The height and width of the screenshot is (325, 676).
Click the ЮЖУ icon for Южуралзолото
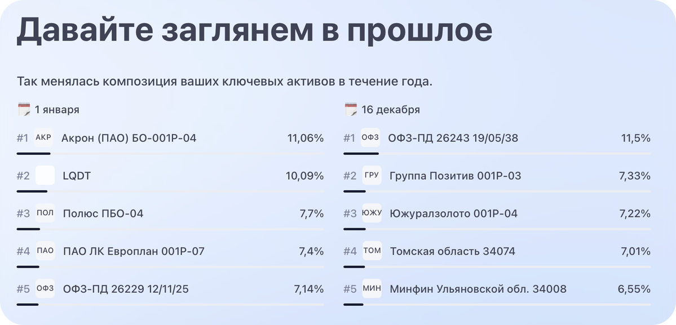click(x=372, y=213)
